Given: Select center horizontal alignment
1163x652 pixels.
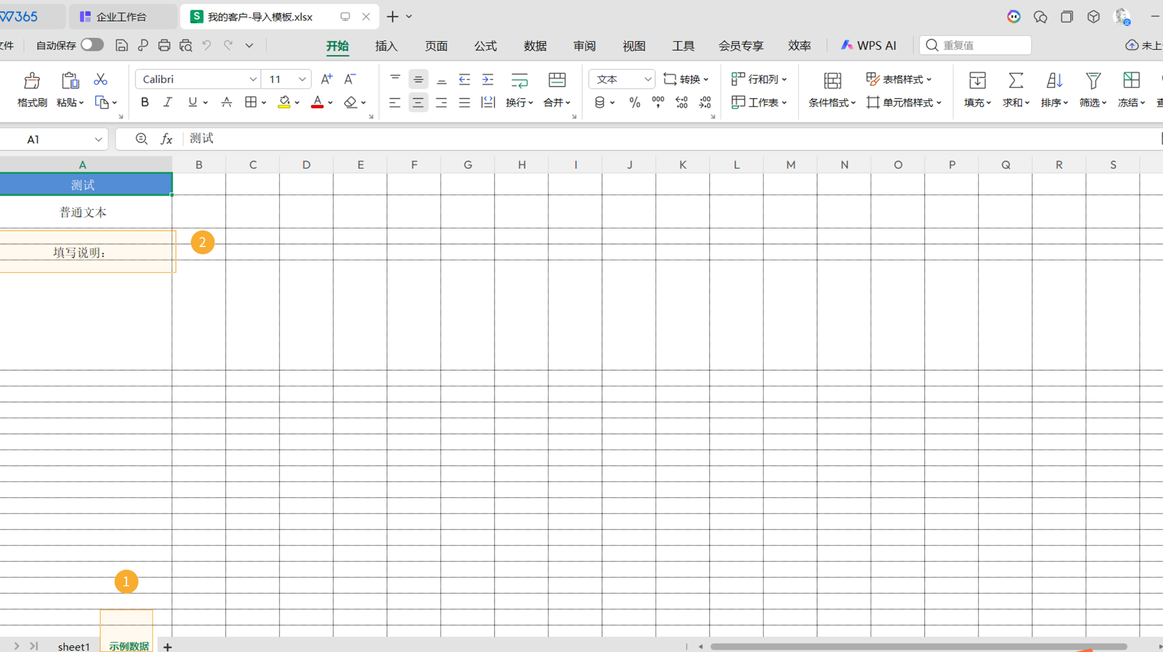Looking at the screenshot, I should 419,102.
